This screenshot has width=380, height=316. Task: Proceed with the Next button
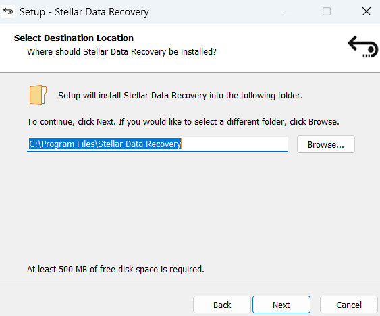281,305
